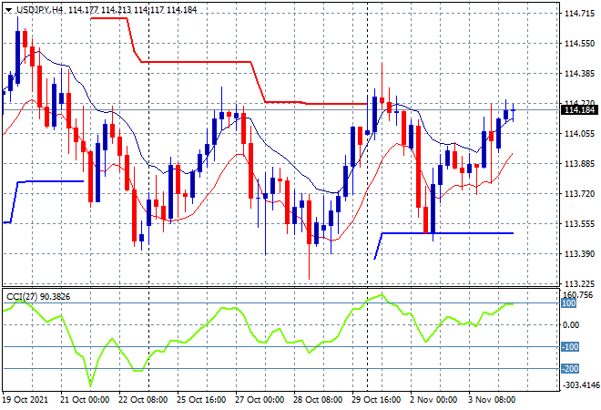The height and width of the screenshot is (410, 601).
Task: Click the 114.385 price scale value
Action: tap(579, 73)
